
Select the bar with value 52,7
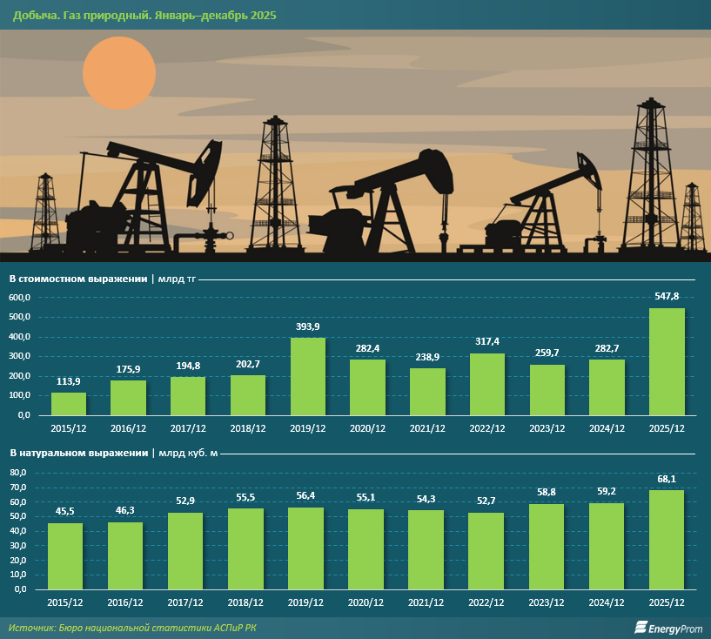[x=486, y=550]
